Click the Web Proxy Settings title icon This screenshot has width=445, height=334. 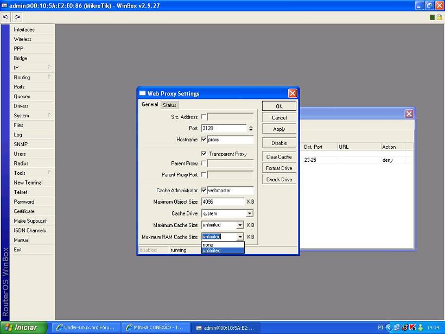click(x=142, y=93)
